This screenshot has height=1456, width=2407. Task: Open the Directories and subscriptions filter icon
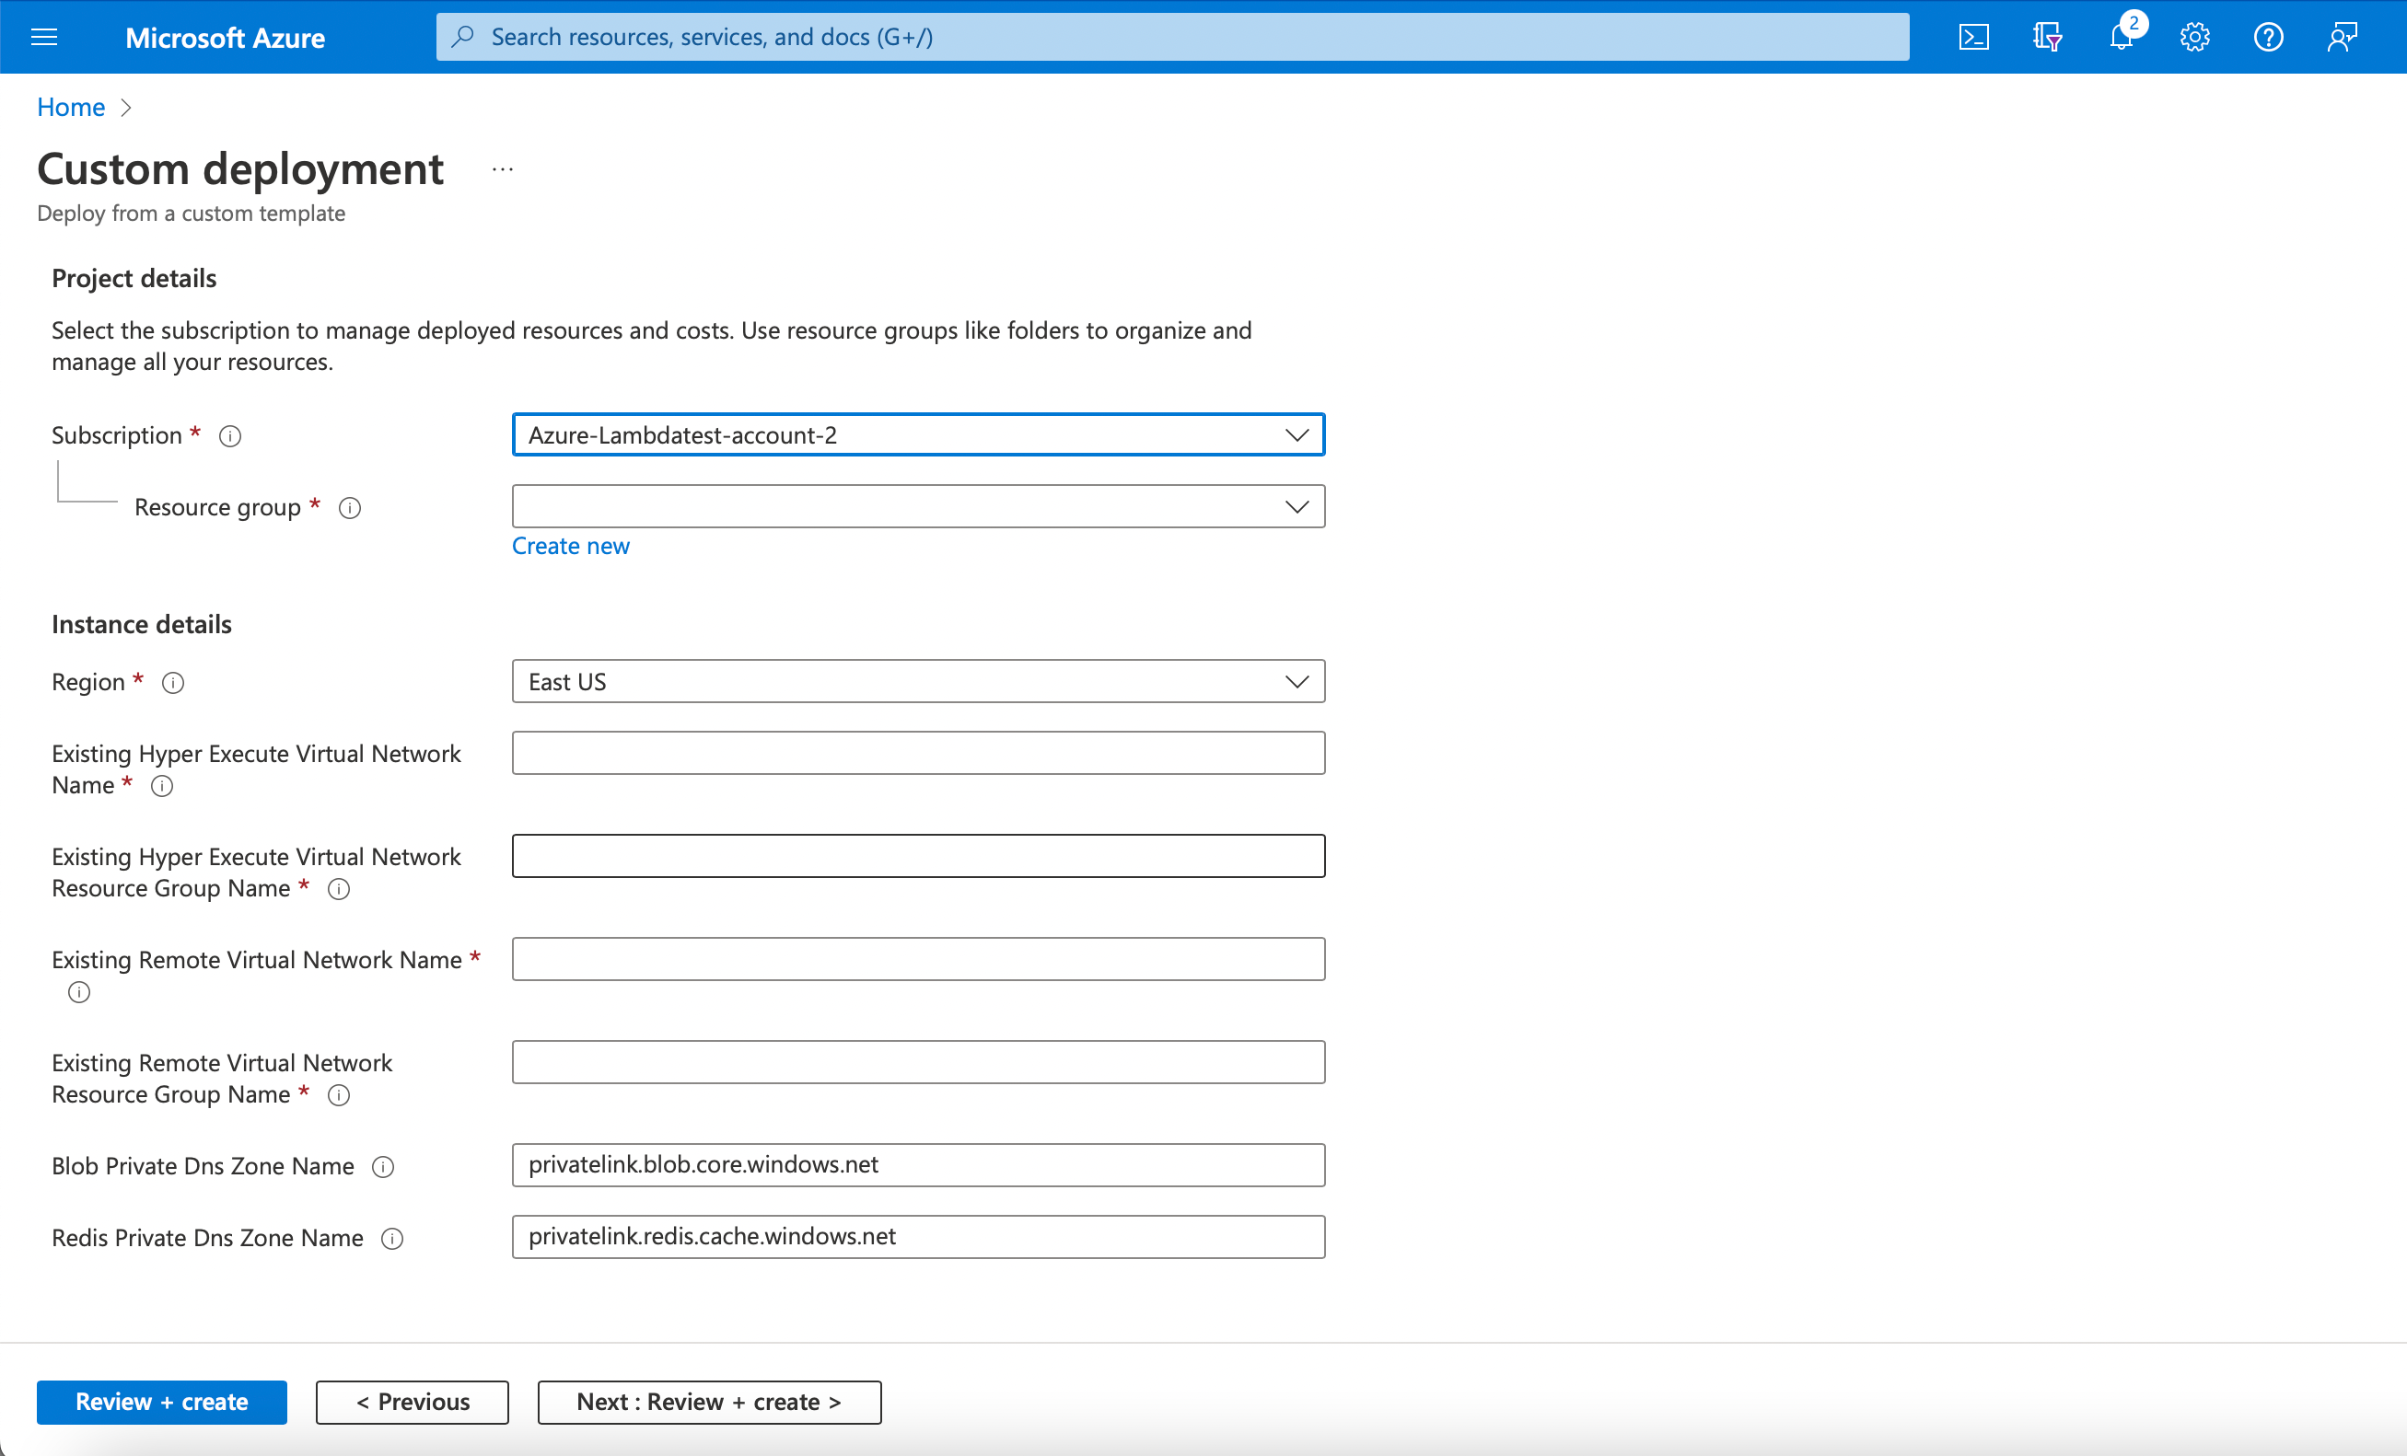pos(2048,37)
